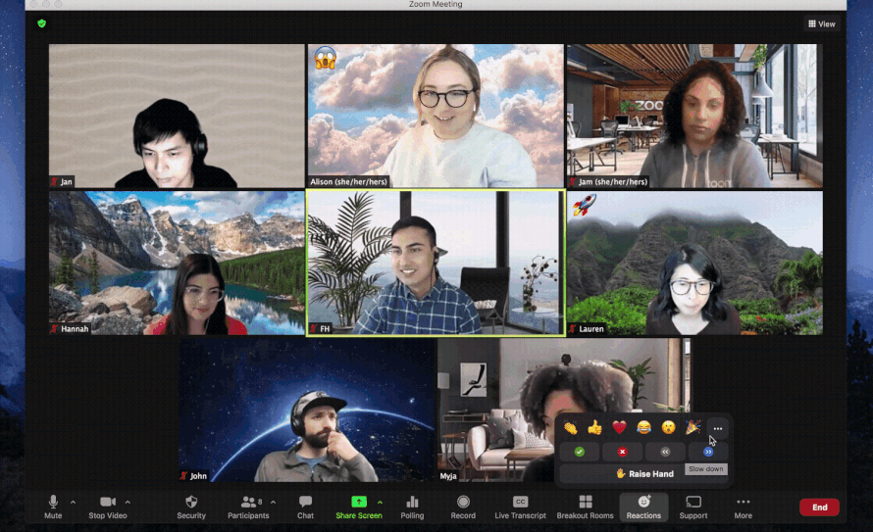
Task: Open the Chat panel
Action: (305, 507)
